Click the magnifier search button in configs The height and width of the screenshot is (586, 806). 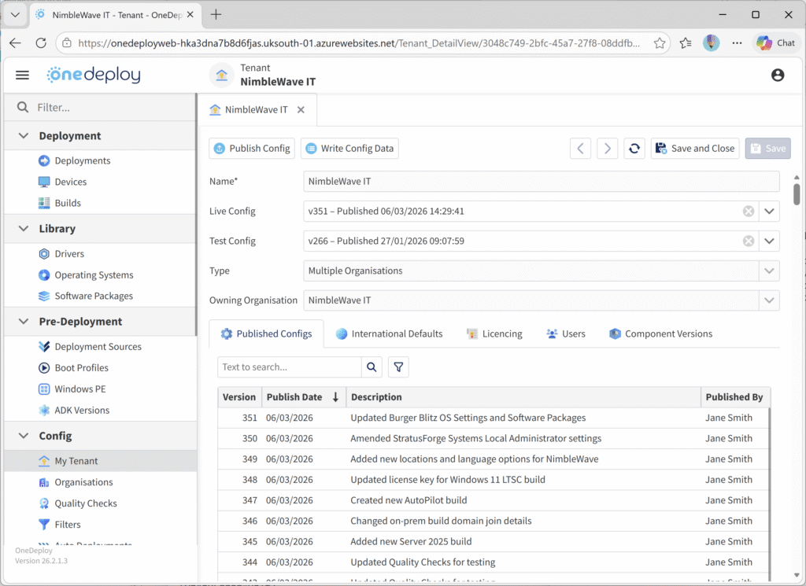point(372,367)
